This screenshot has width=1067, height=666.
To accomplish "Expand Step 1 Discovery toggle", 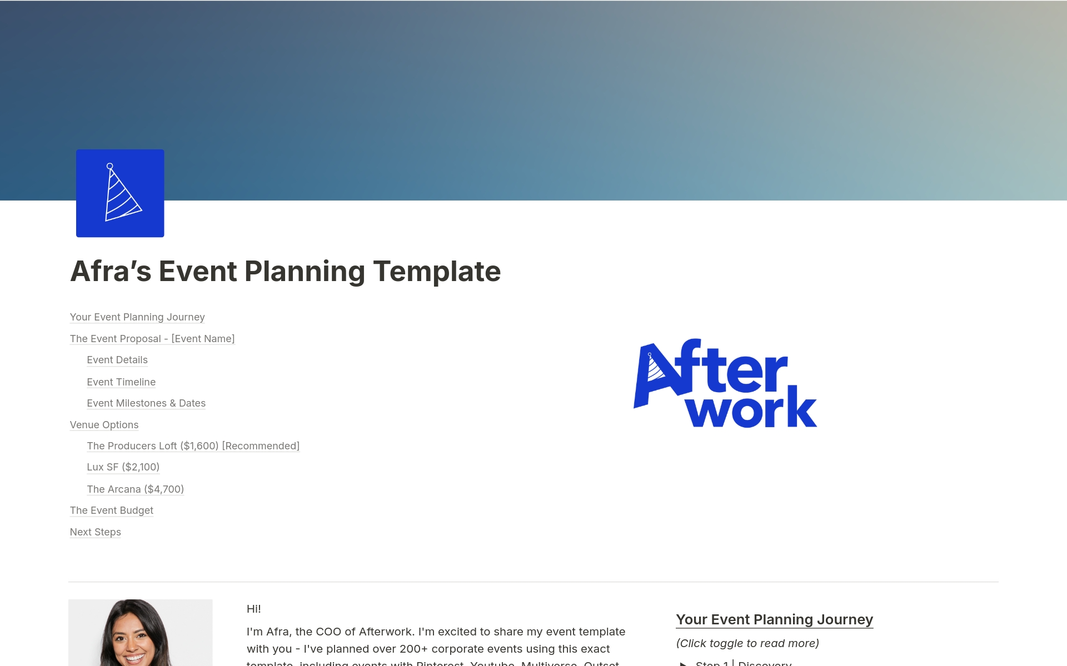I will point(684,662).
